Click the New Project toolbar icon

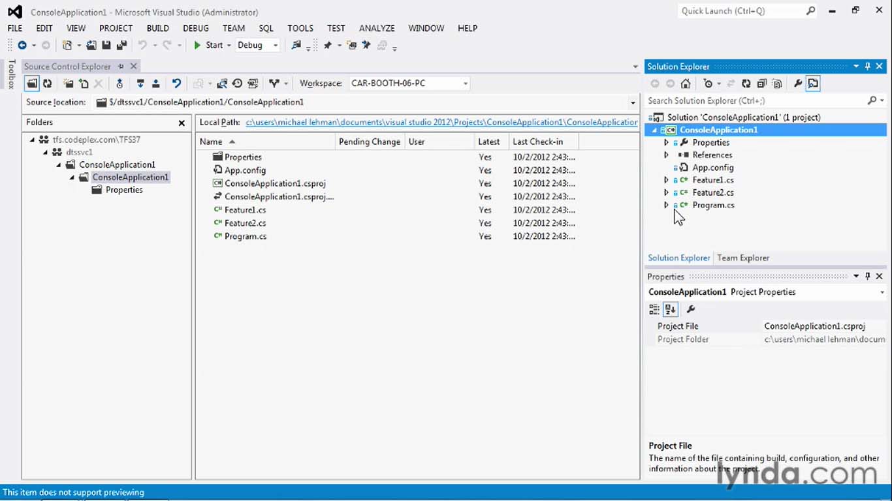point(67,45)
